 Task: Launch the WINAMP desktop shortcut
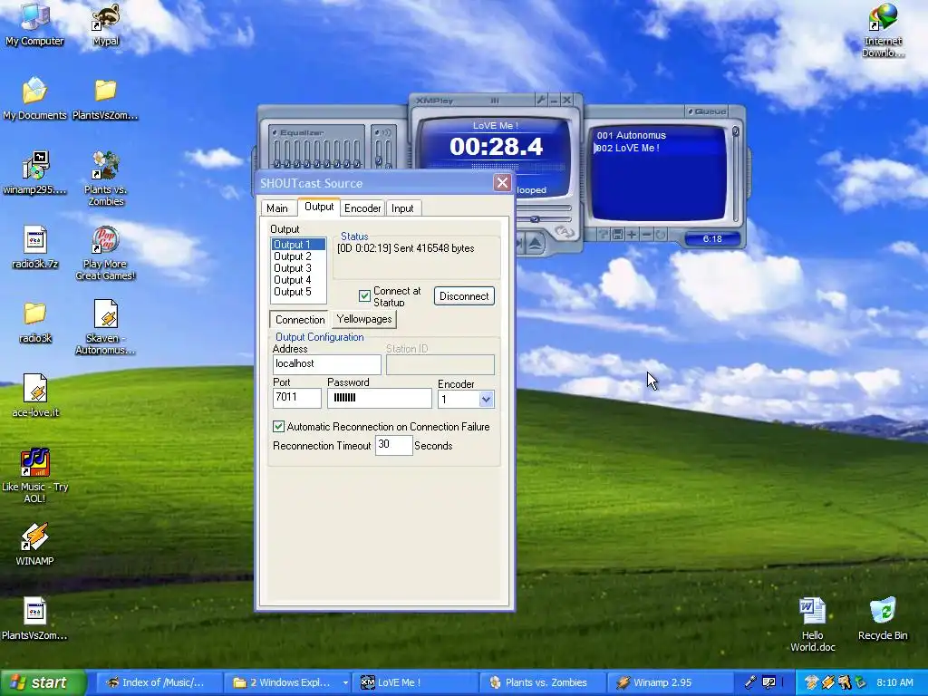tap(34, 545)
